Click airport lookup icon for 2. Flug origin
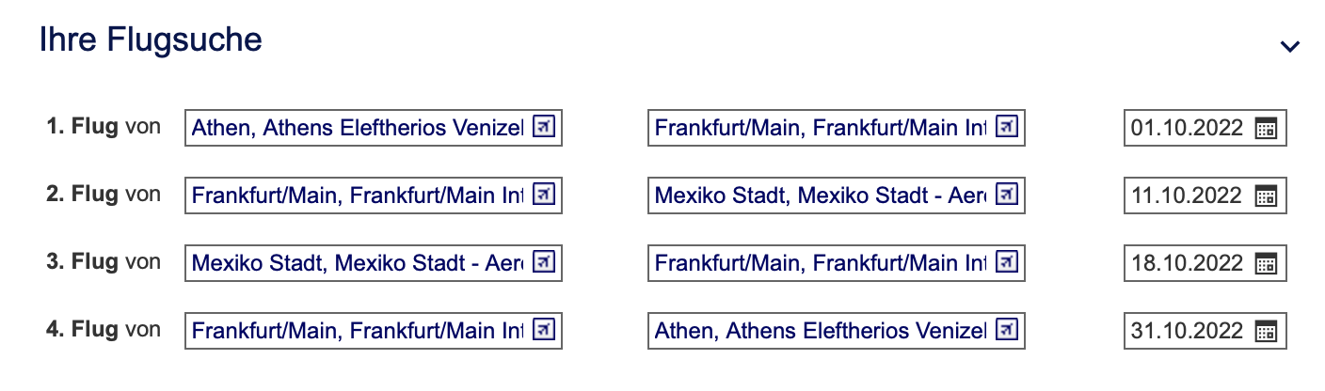 [544, 195]
